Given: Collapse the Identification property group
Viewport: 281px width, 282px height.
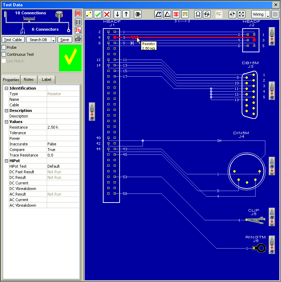Looking at the screenshot, I should [x=7, y=88].
